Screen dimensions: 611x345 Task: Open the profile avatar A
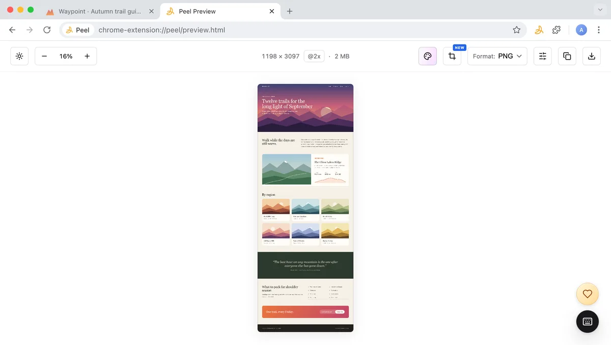581,30
